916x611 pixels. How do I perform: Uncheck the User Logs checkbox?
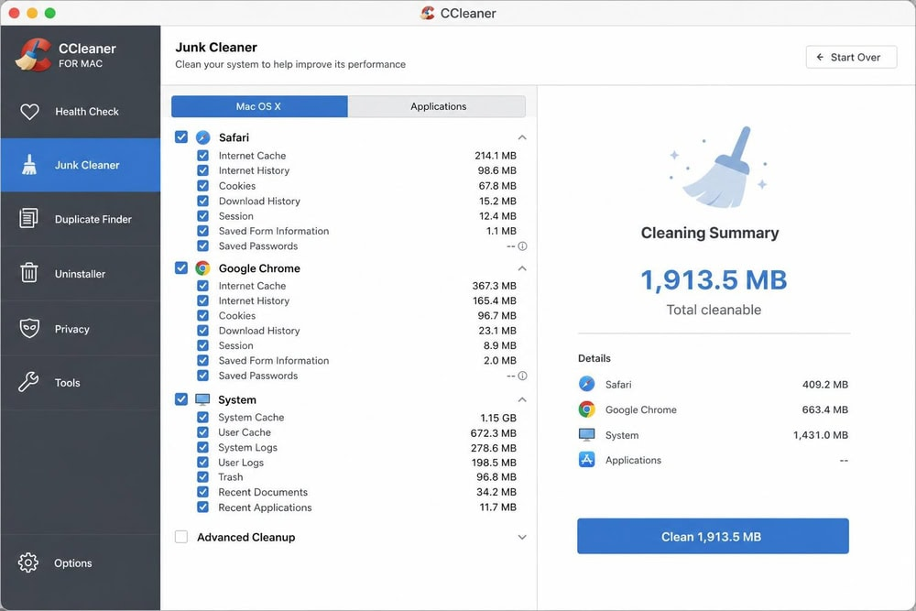202,463
